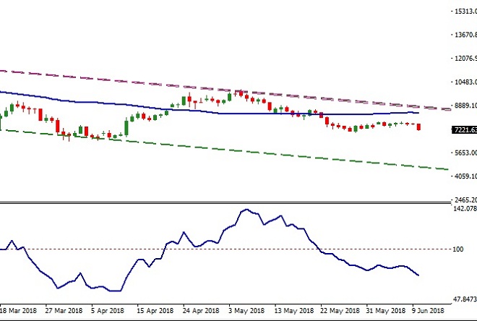
Task: Click the 27 Mar 2018 date label
Action: click(64, 311)
